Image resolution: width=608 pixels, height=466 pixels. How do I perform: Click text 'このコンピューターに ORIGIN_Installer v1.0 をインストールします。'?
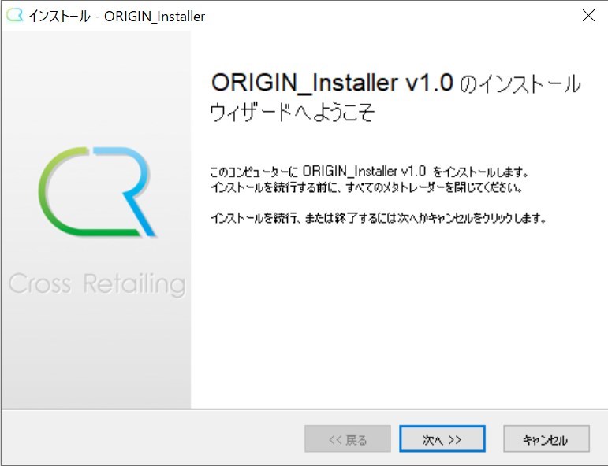pos(369,172)
